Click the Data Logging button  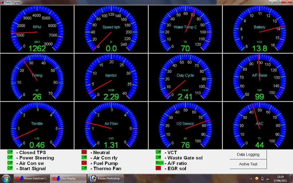[x=248, y=154]
